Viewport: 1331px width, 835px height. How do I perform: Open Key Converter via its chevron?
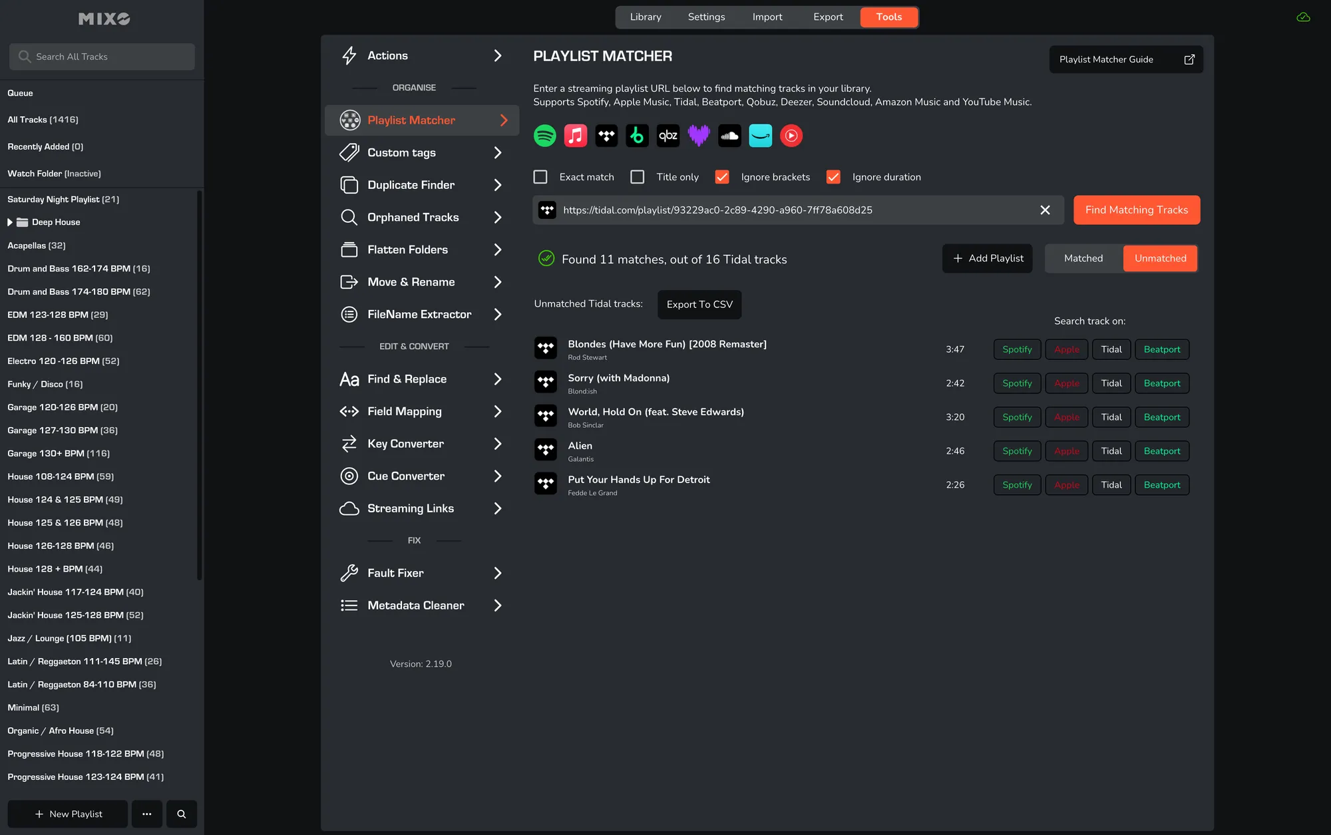498,444
